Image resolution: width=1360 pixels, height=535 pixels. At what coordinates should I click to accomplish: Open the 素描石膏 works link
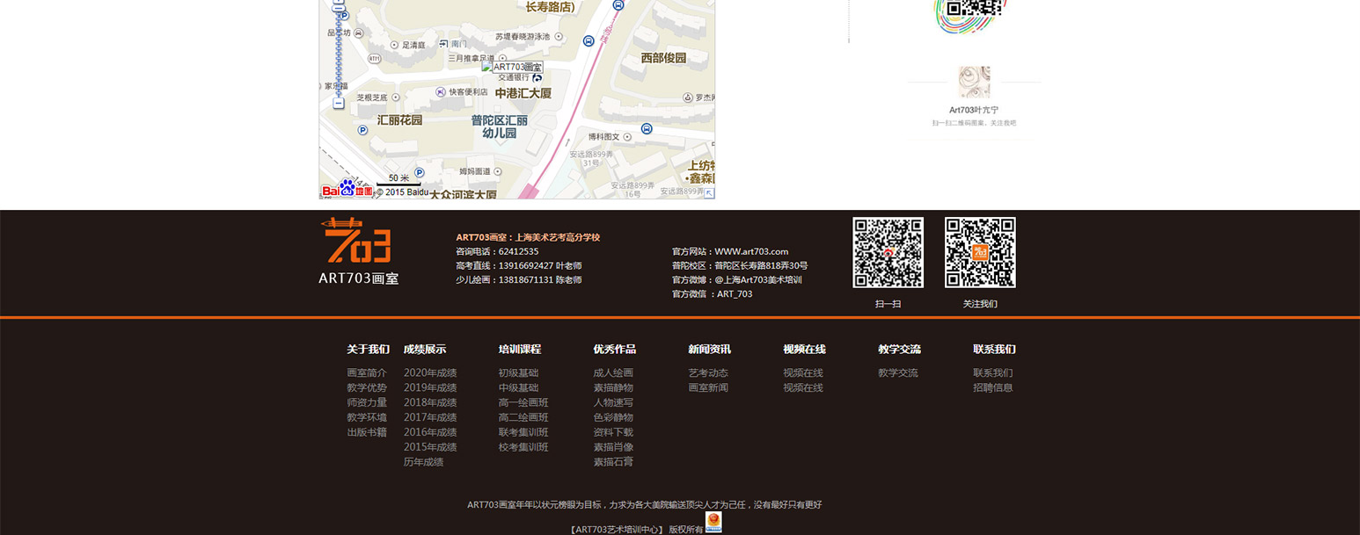tap(614, 462)
